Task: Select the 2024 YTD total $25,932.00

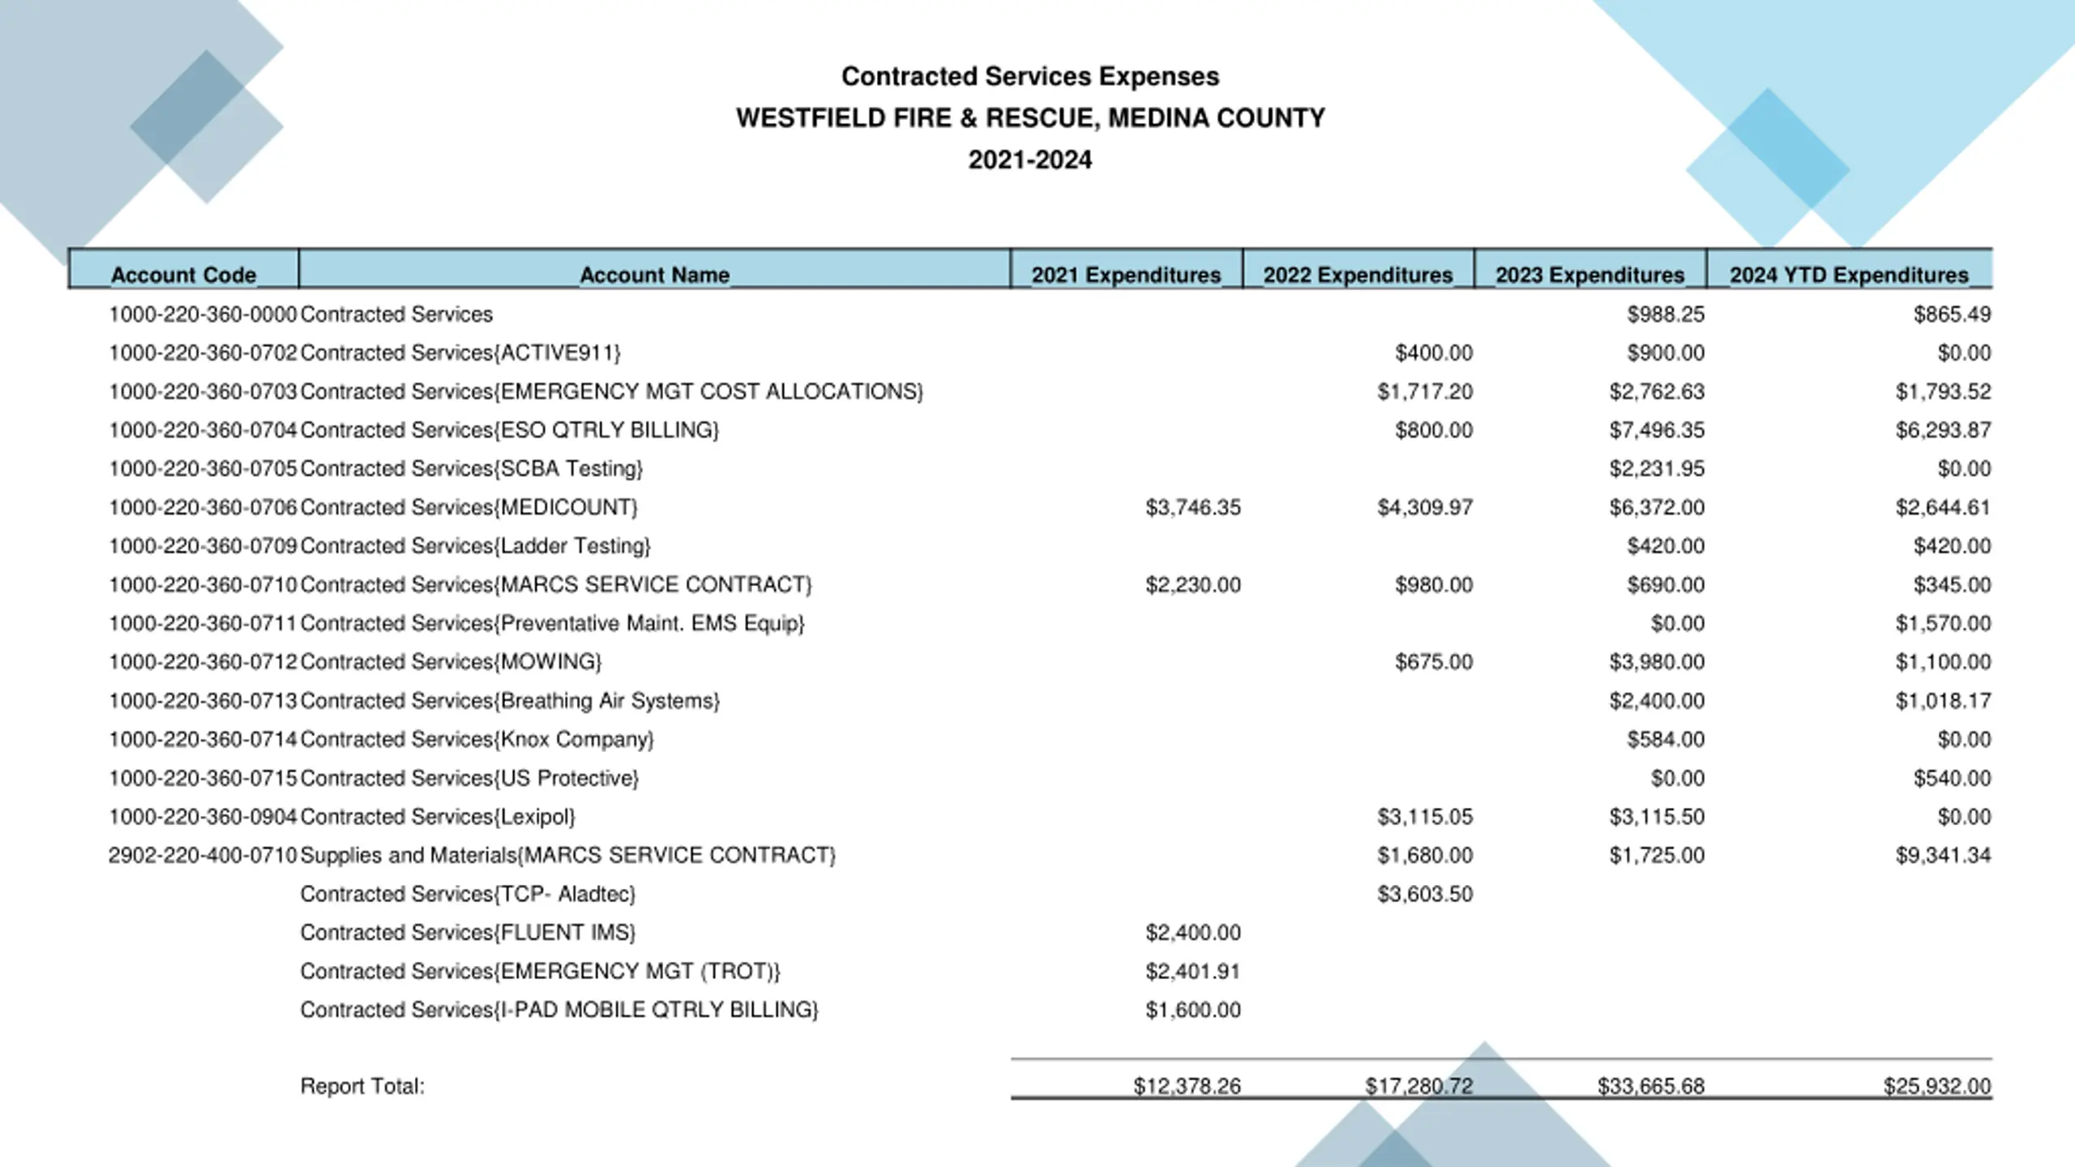Action: tap(1937, 1087)
